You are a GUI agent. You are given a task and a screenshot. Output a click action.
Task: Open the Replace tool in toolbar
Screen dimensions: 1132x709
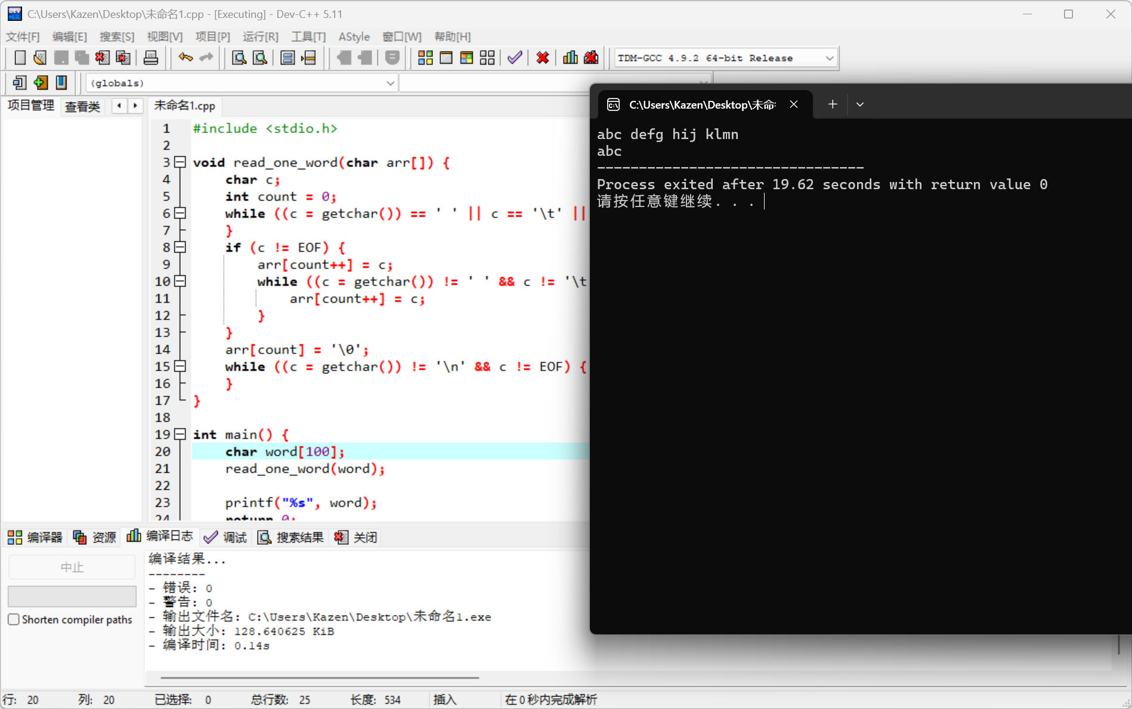coord(260,58)
